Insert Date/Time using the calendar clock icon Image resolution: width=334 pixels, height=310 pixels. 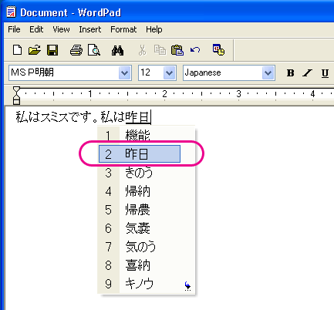[x=218, y=49]
